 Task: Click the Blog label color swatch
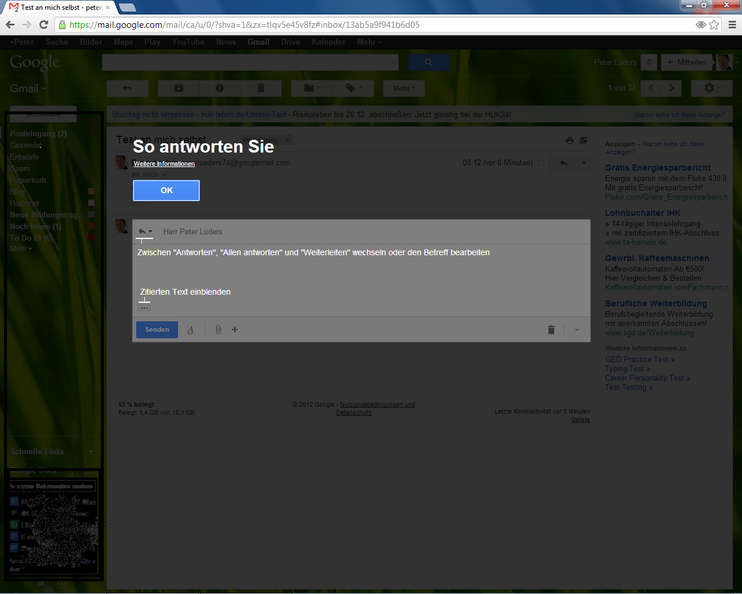tap(91, 191)
